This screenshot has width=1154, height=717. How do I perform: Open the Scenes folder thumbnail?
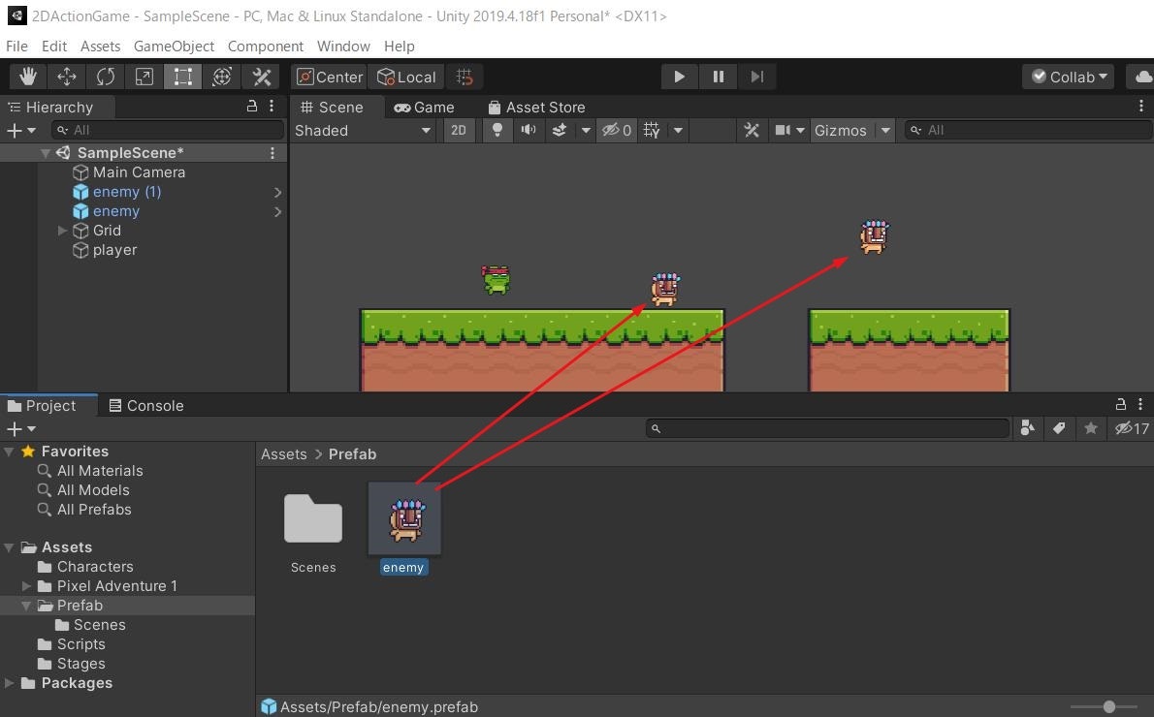point(313,519)
